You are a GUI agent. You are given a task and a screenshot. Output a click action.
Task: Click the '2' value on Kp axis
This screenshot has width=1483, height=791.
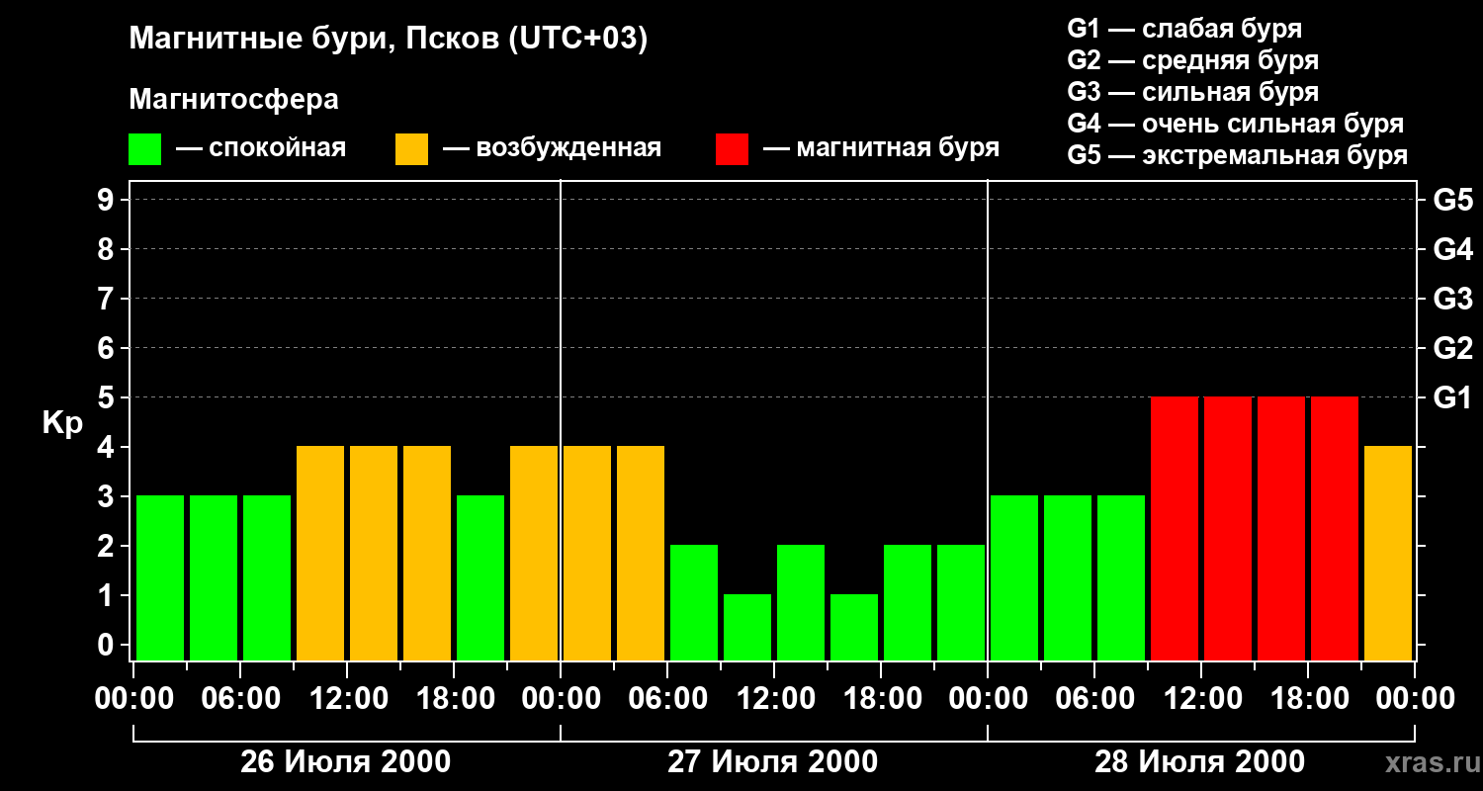108,546
